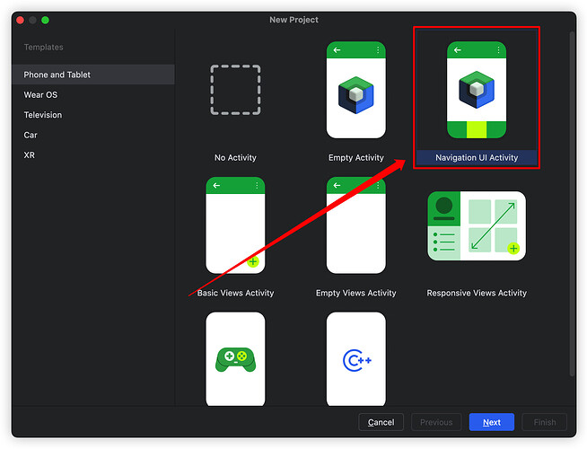Close the New Project window
This screenshot has height=449, width=587.
point(20,20)
